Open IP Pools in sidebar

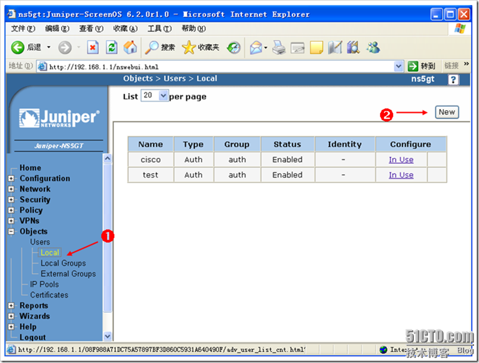coord(44,285)
